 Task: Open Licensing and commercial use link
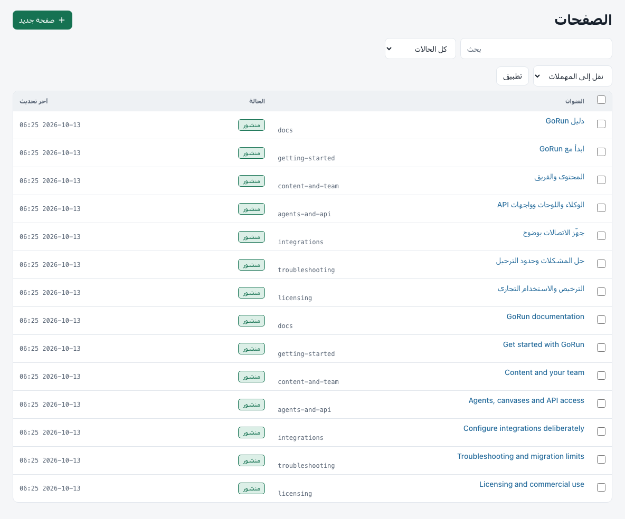click(x=532, y=484)
